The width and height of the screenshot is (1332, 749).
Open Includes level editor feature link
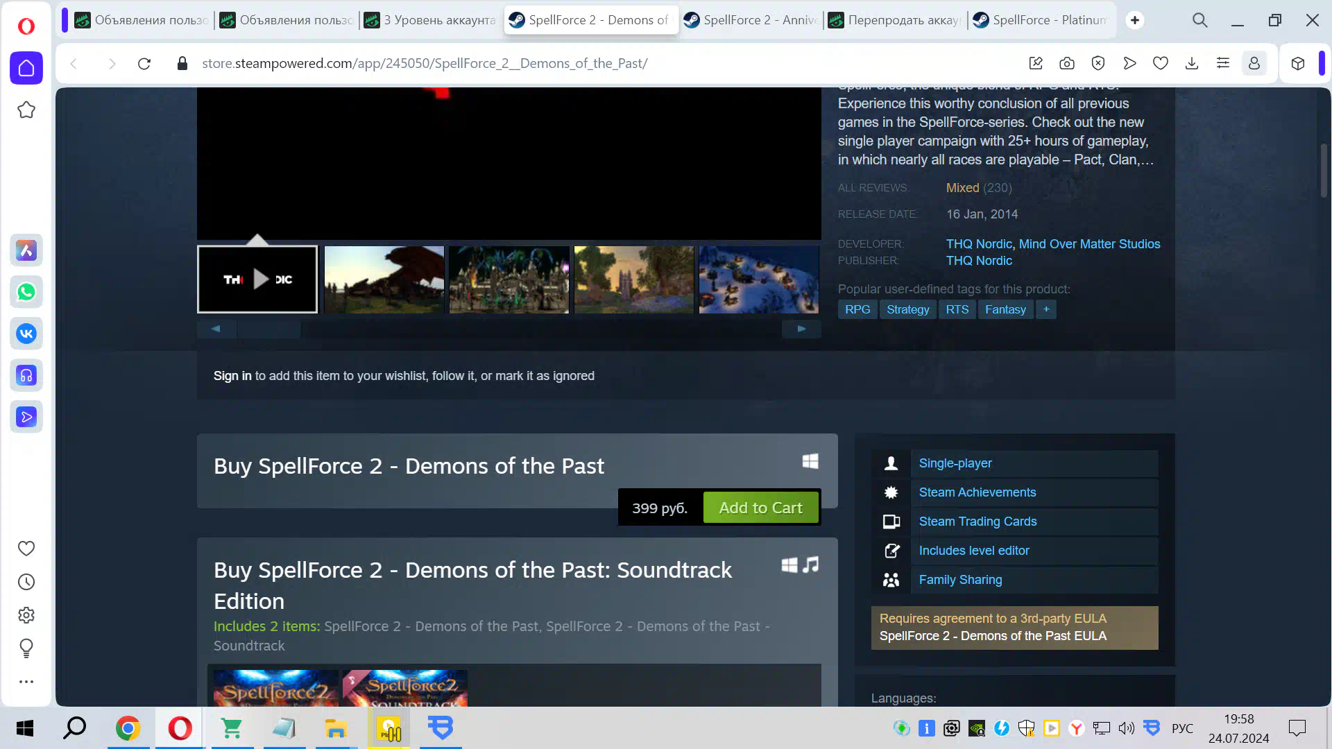974,551
